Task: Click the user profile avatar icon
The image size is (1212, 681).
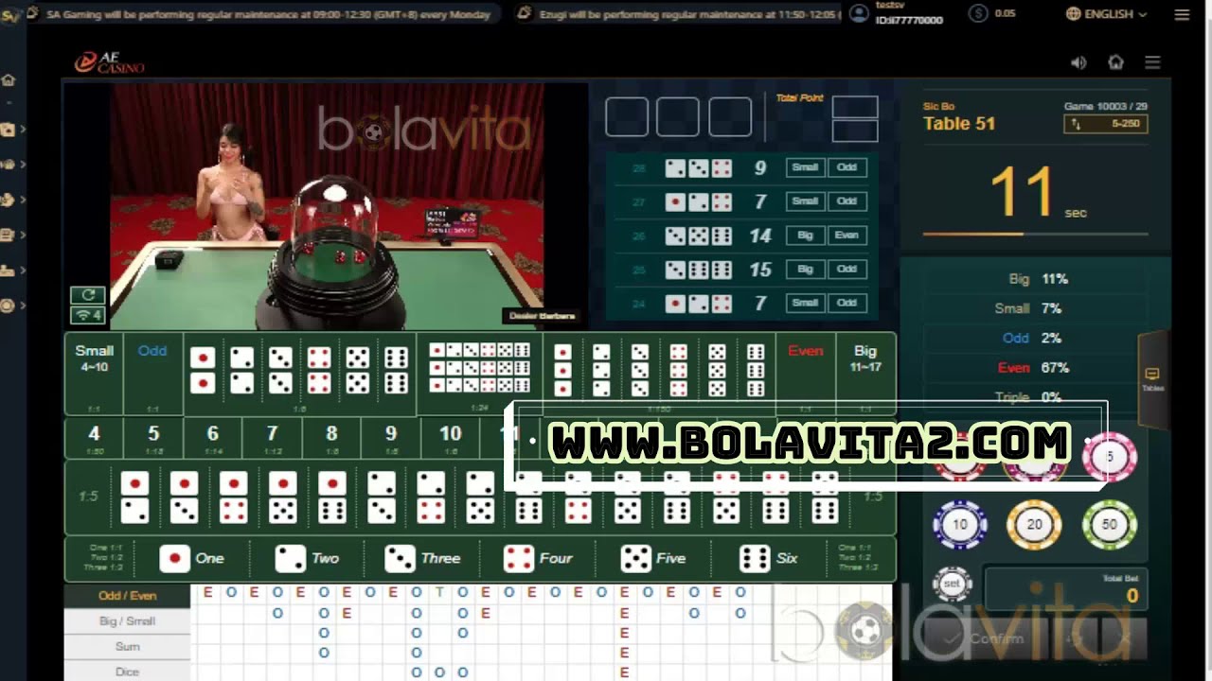Action: coord(859,13)
